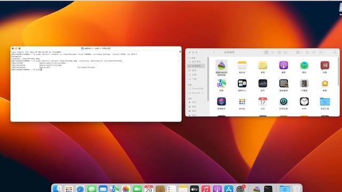Select the Stocks app icon
Screen dimensions: 342x192
262,83
